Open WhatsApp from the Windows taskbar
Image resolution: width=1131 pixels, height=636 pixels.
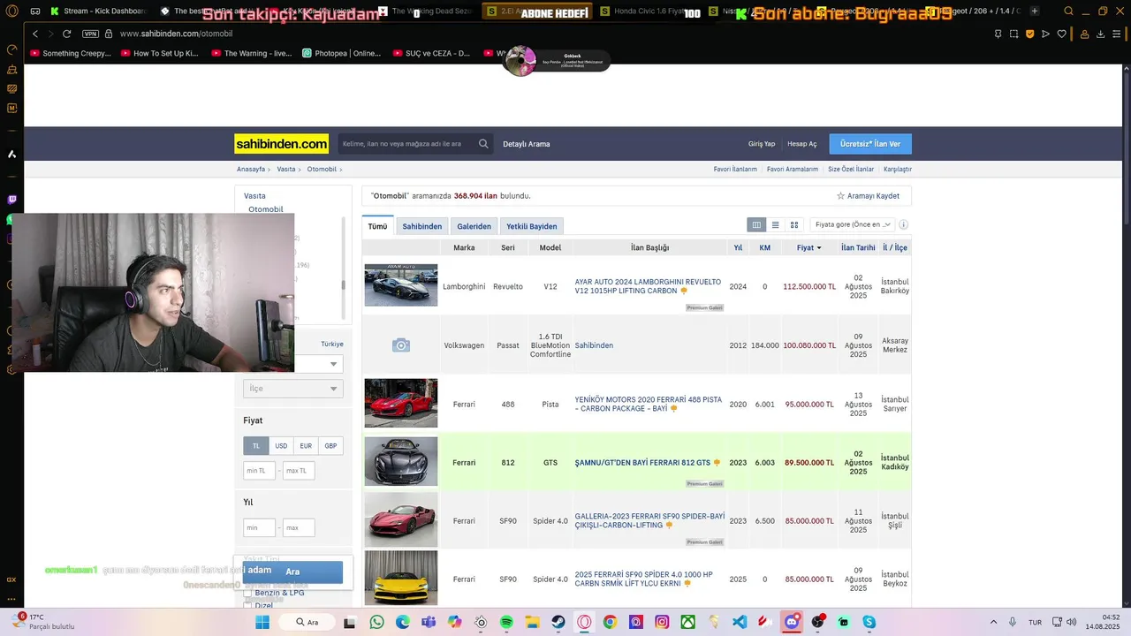pos(377,622)
